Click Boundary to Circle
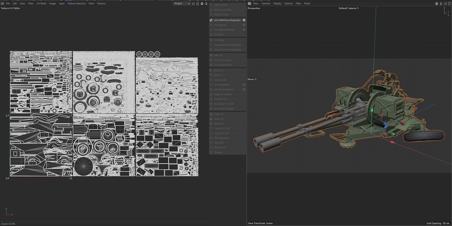The height and width of the screenshot is (226, 452). tap(228, 104)
